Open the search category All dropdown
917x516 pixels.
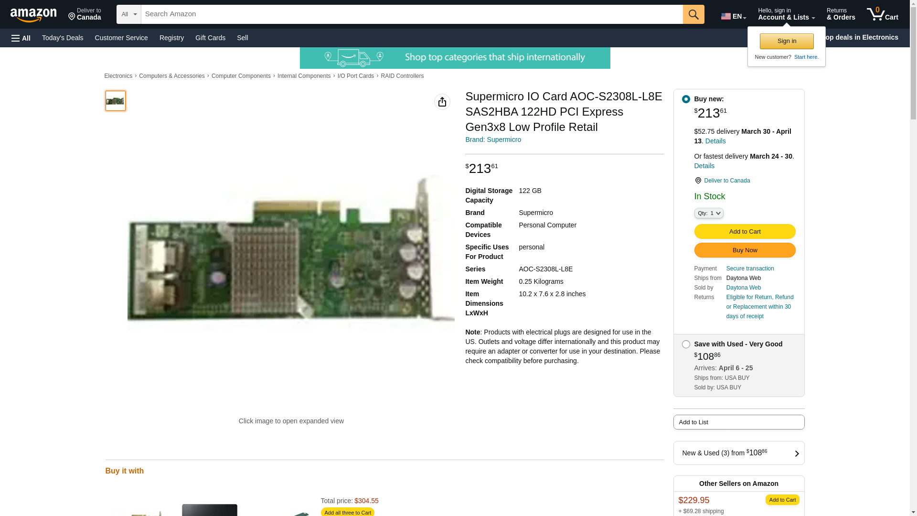(128, 14)
